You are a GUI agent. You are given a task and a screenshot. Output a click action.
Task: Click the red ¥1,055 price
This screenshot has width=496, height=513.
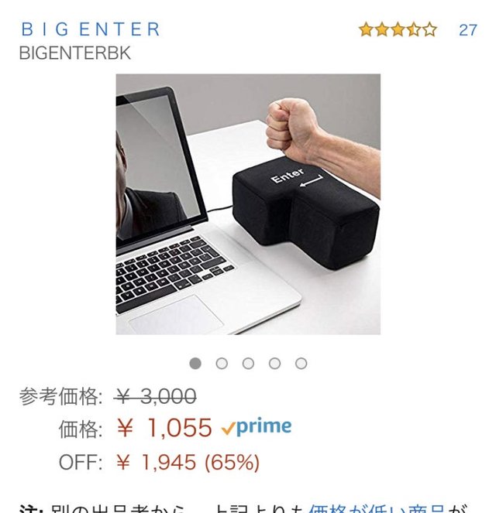tap(164, 428)
